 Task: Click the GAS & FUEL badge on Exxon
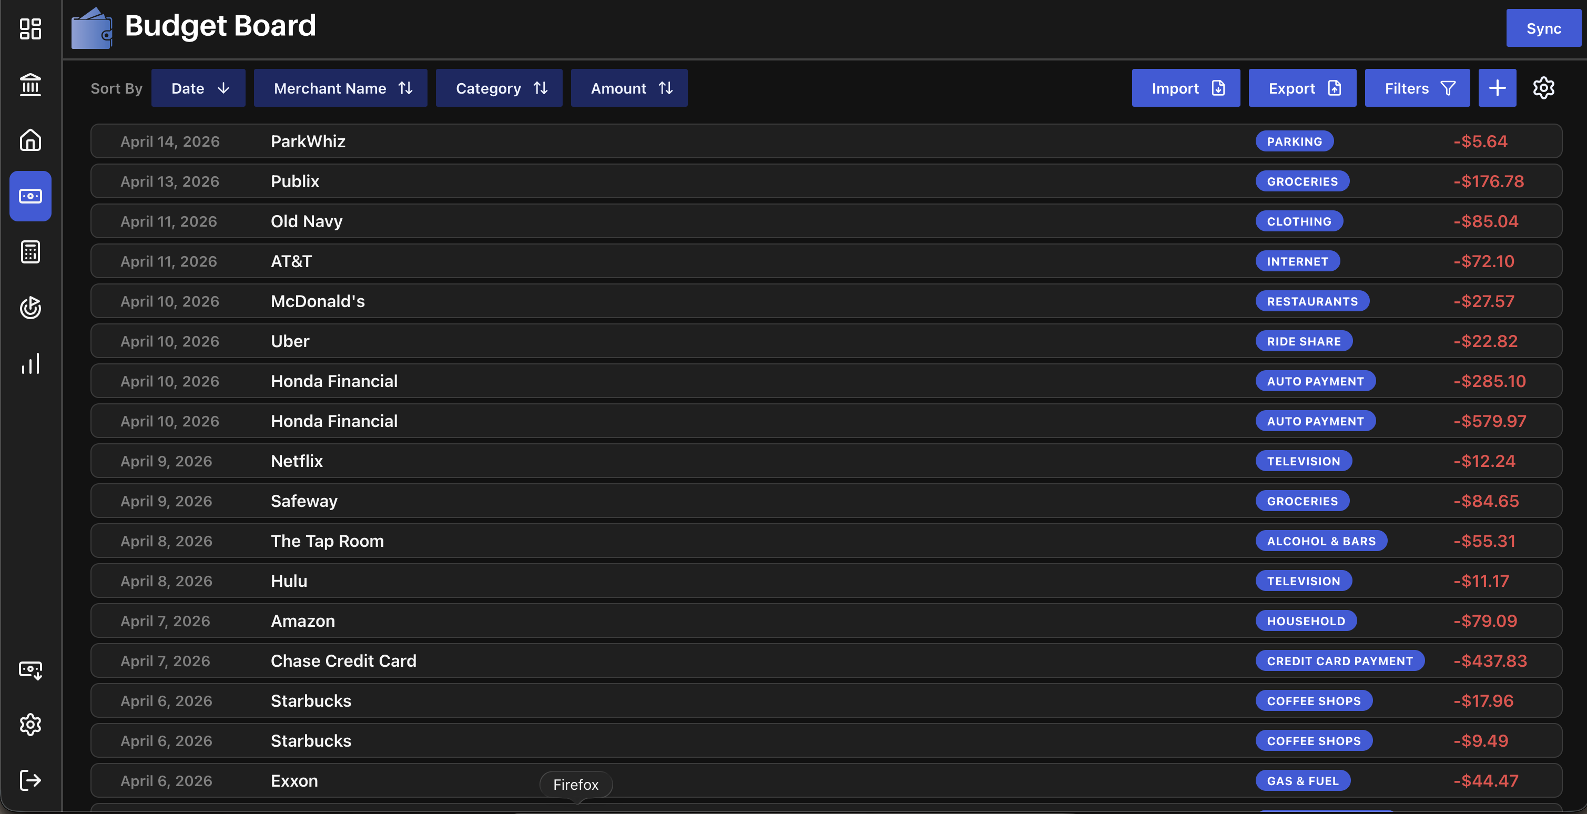pyautogui.click(x=1303, y=781)
